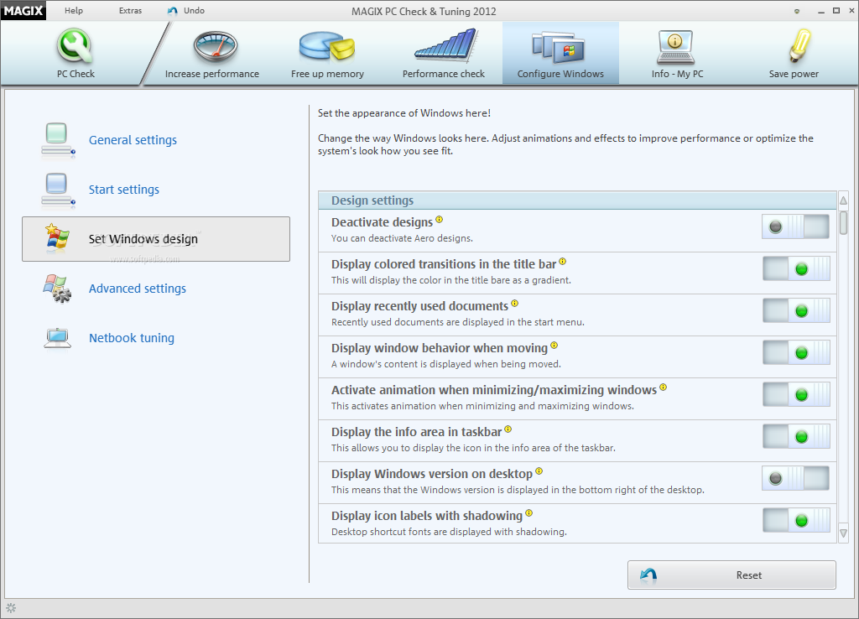Image resolution: width=859 pixels, height=619 pixels.
Task: Click info icon beside Display colored transitions
Action: click(x=563, y=262)
